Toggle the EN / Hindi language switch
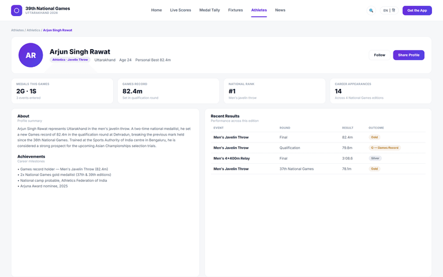Viewport: 443px width, 277px height. tap(389, 10)
